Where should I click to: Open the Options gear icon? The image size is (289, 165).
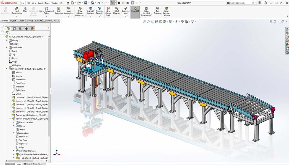[137, 3]
